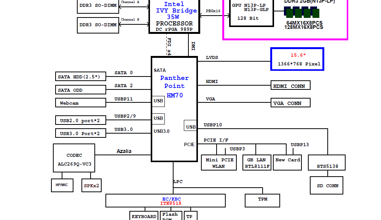Image resolution: width=381 pixels, height=220 pixels.
Task: Click the USB2.0 port*2 block
Action: (81, 120)
